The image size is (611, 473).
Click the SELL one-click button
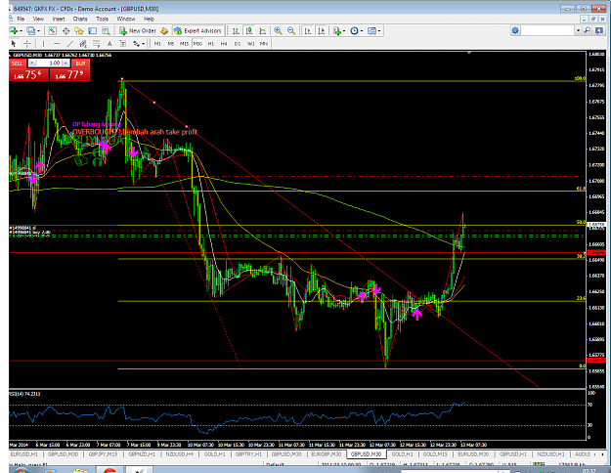tap(18, 64)
